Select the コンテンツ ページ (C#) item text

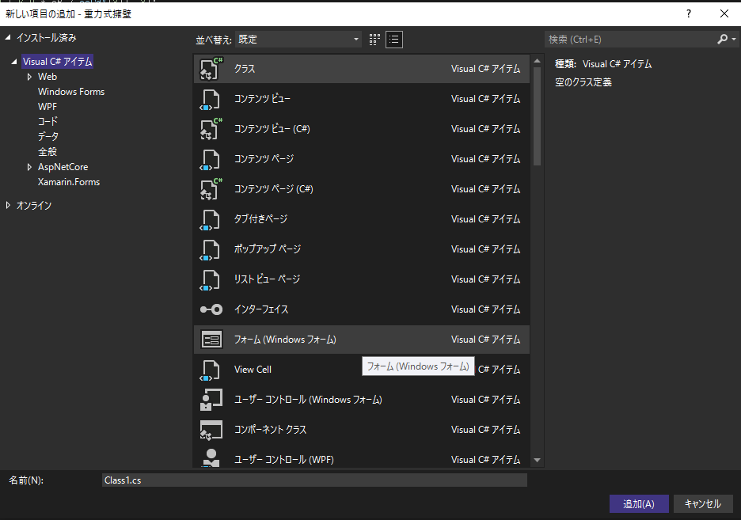[x=274, y=189]
